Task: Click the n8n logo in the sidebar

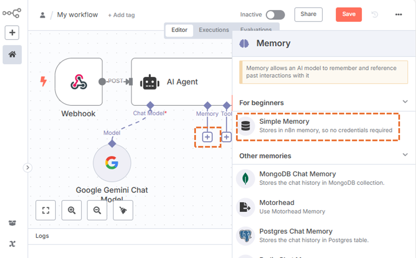Action: tap(12, 13)
